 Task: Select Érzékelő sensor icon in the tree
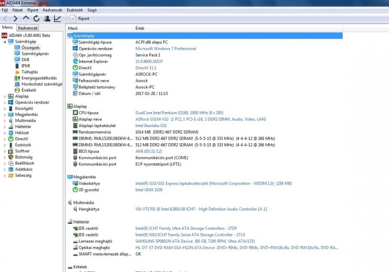tap(17, 90)
